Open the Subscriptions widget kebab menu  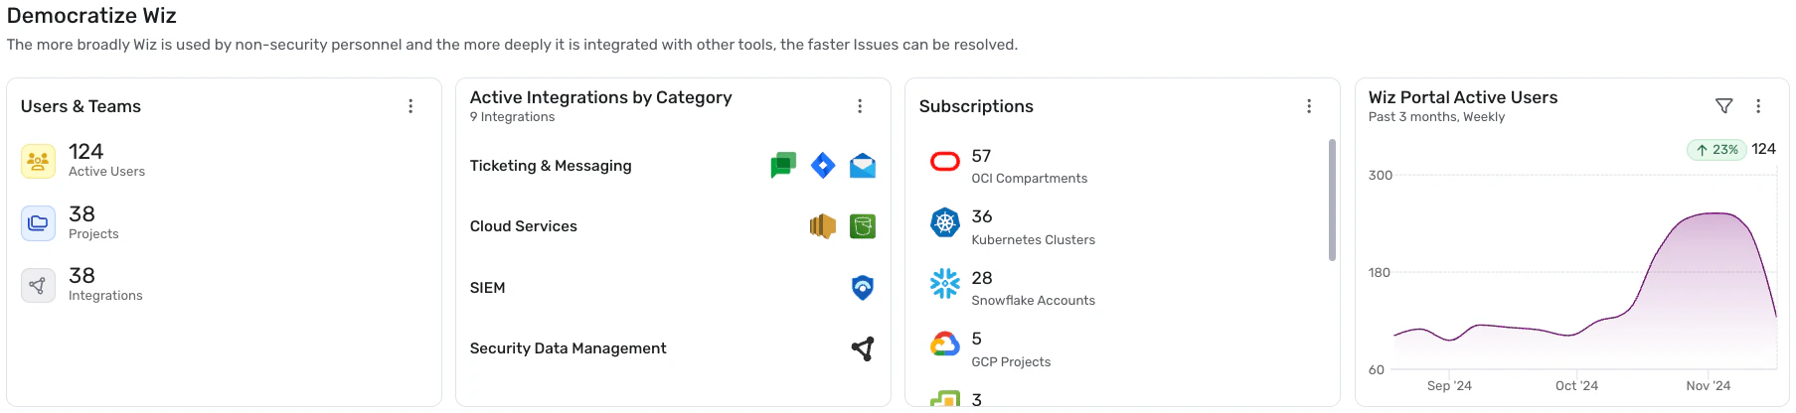1309,106
